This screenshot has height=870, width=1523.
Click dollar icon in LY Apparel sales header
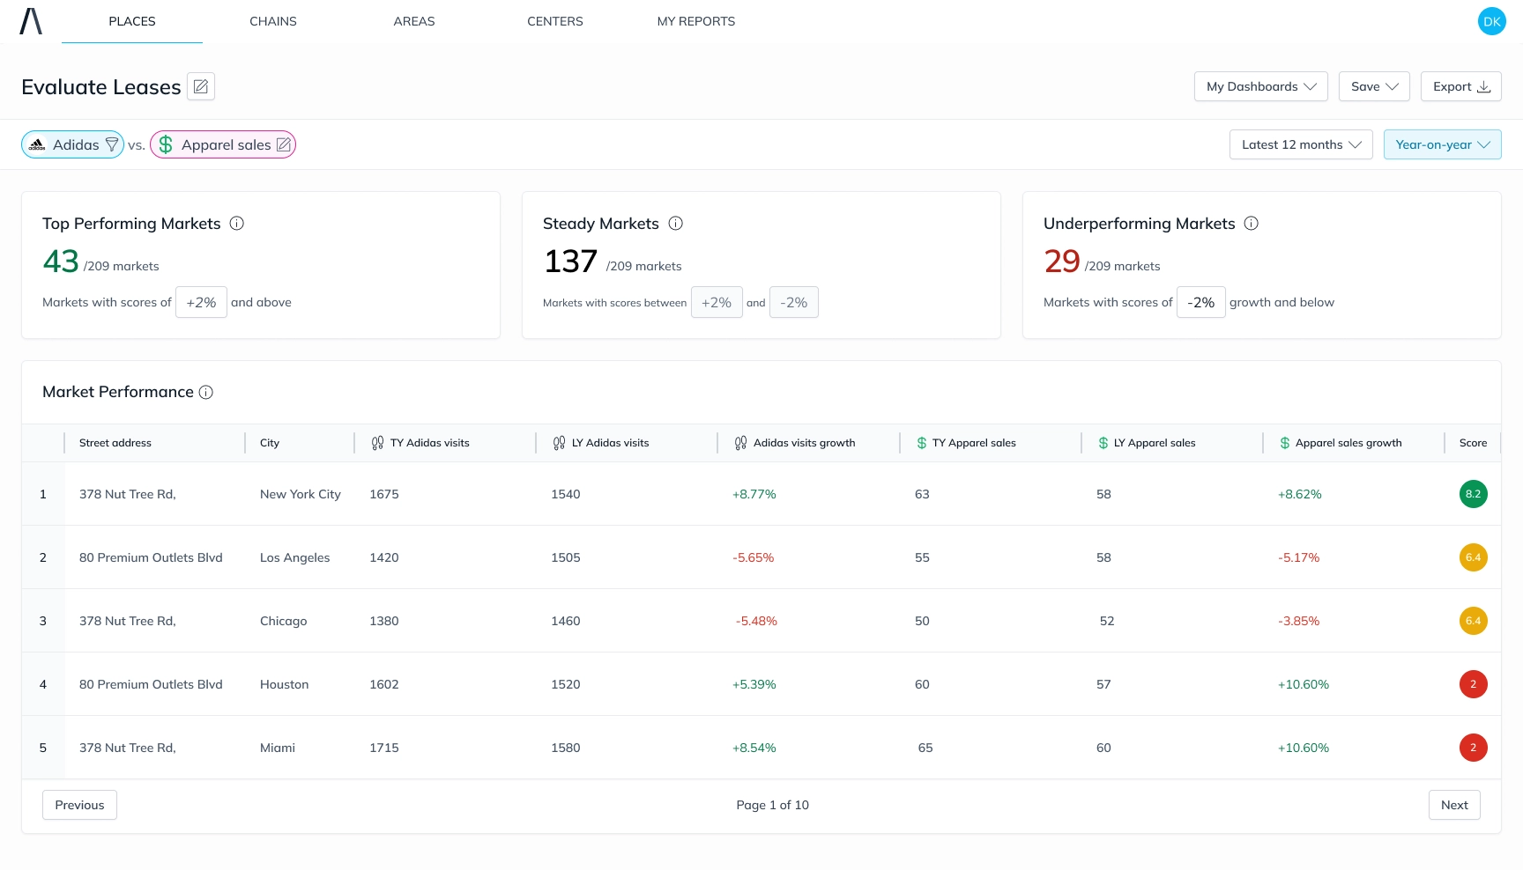1103,443
